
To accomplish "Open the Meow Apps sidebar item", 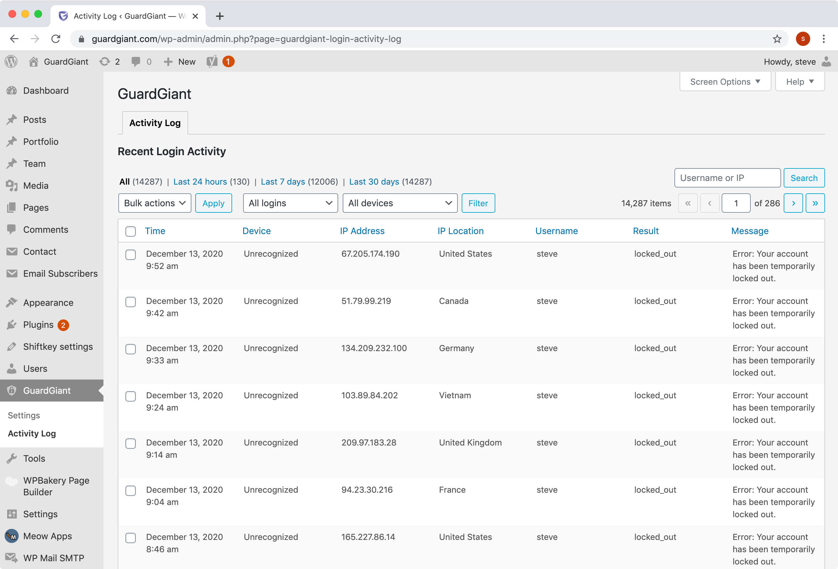I will 51,536.
